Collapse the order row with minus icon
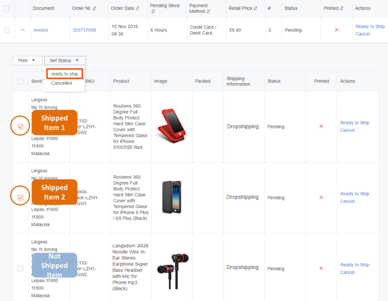388x301 pixels. 23,30
